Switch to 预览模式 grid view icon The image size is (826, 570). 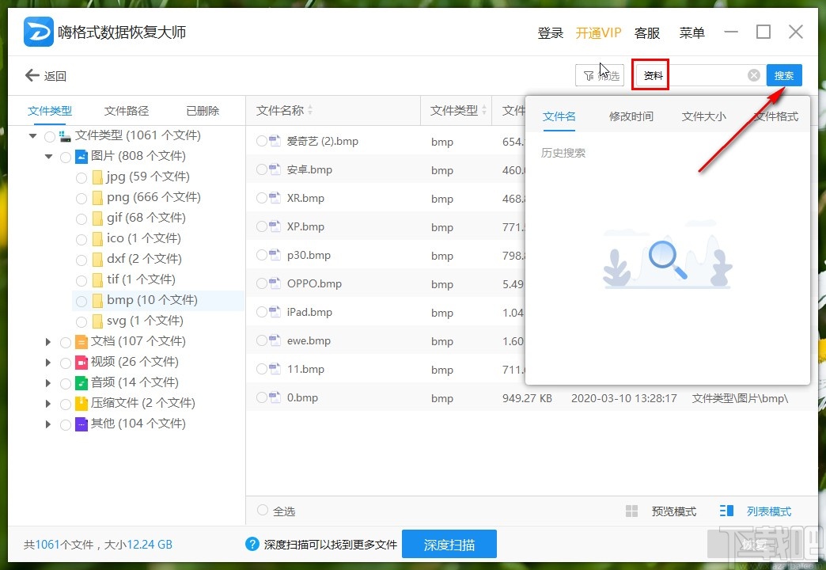tap(631, 511)
